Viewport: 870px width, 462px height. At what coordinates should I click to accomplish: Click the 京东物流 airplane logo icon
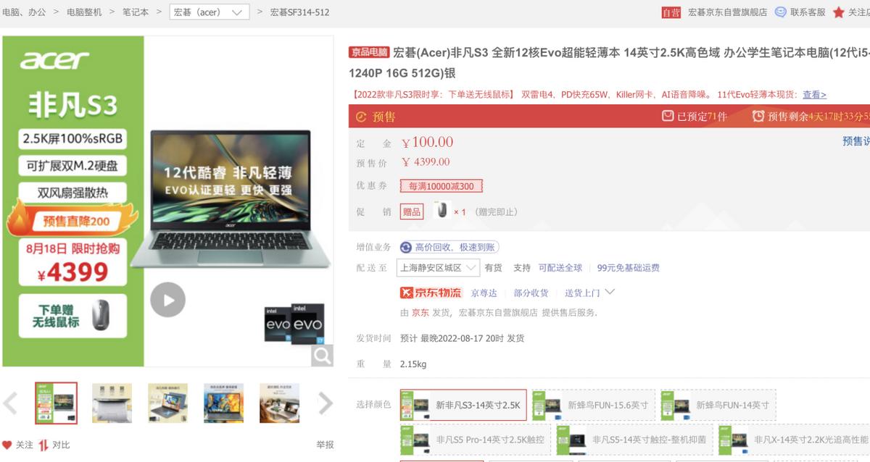coord(408,293)
